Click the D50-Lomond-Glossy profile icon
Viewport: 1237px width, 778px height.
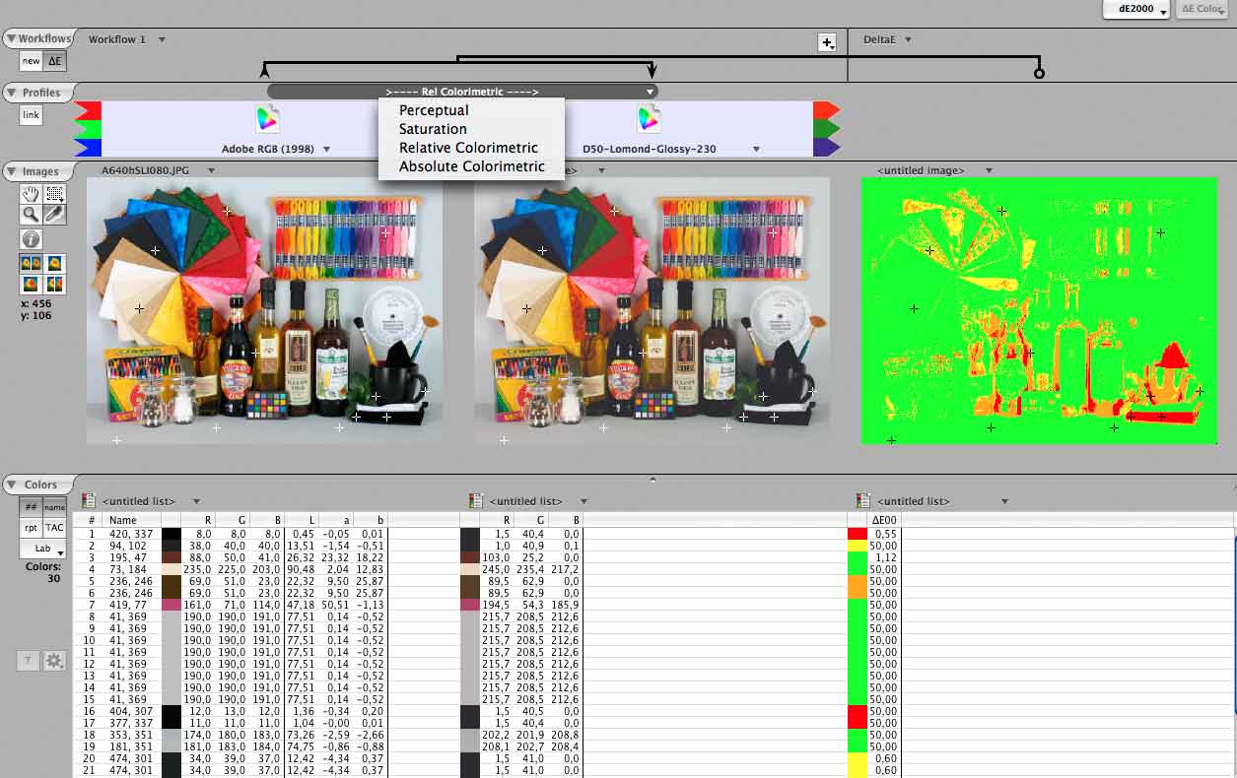coord(648,119)
